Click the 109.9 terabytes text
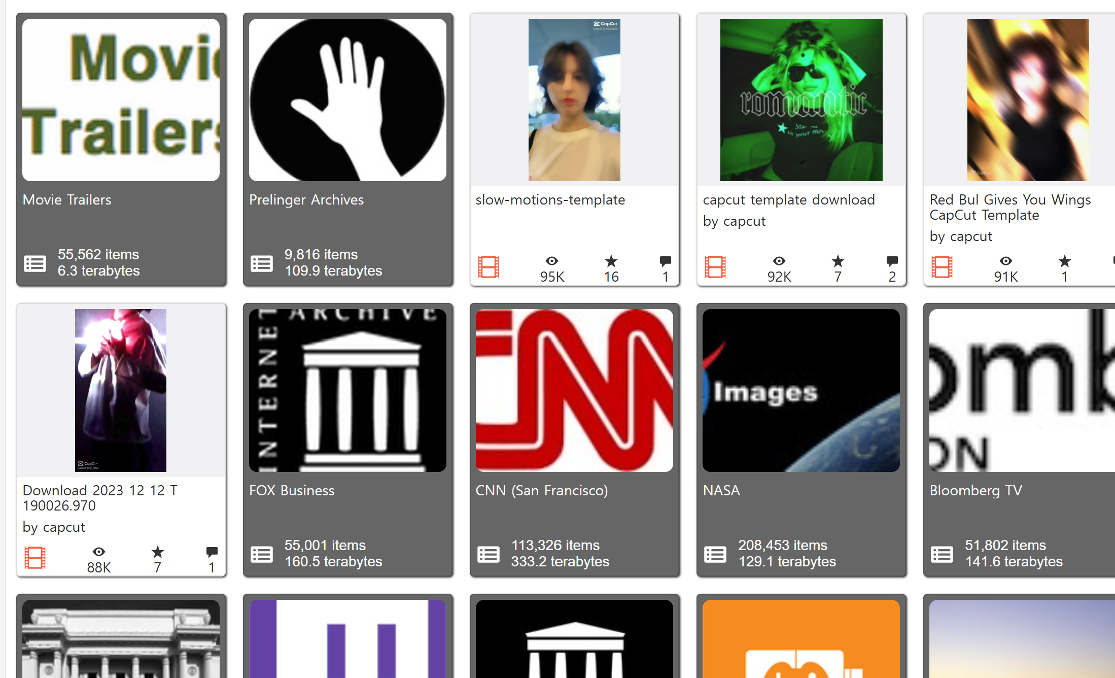1115x678 pixels. pos(333,271)
